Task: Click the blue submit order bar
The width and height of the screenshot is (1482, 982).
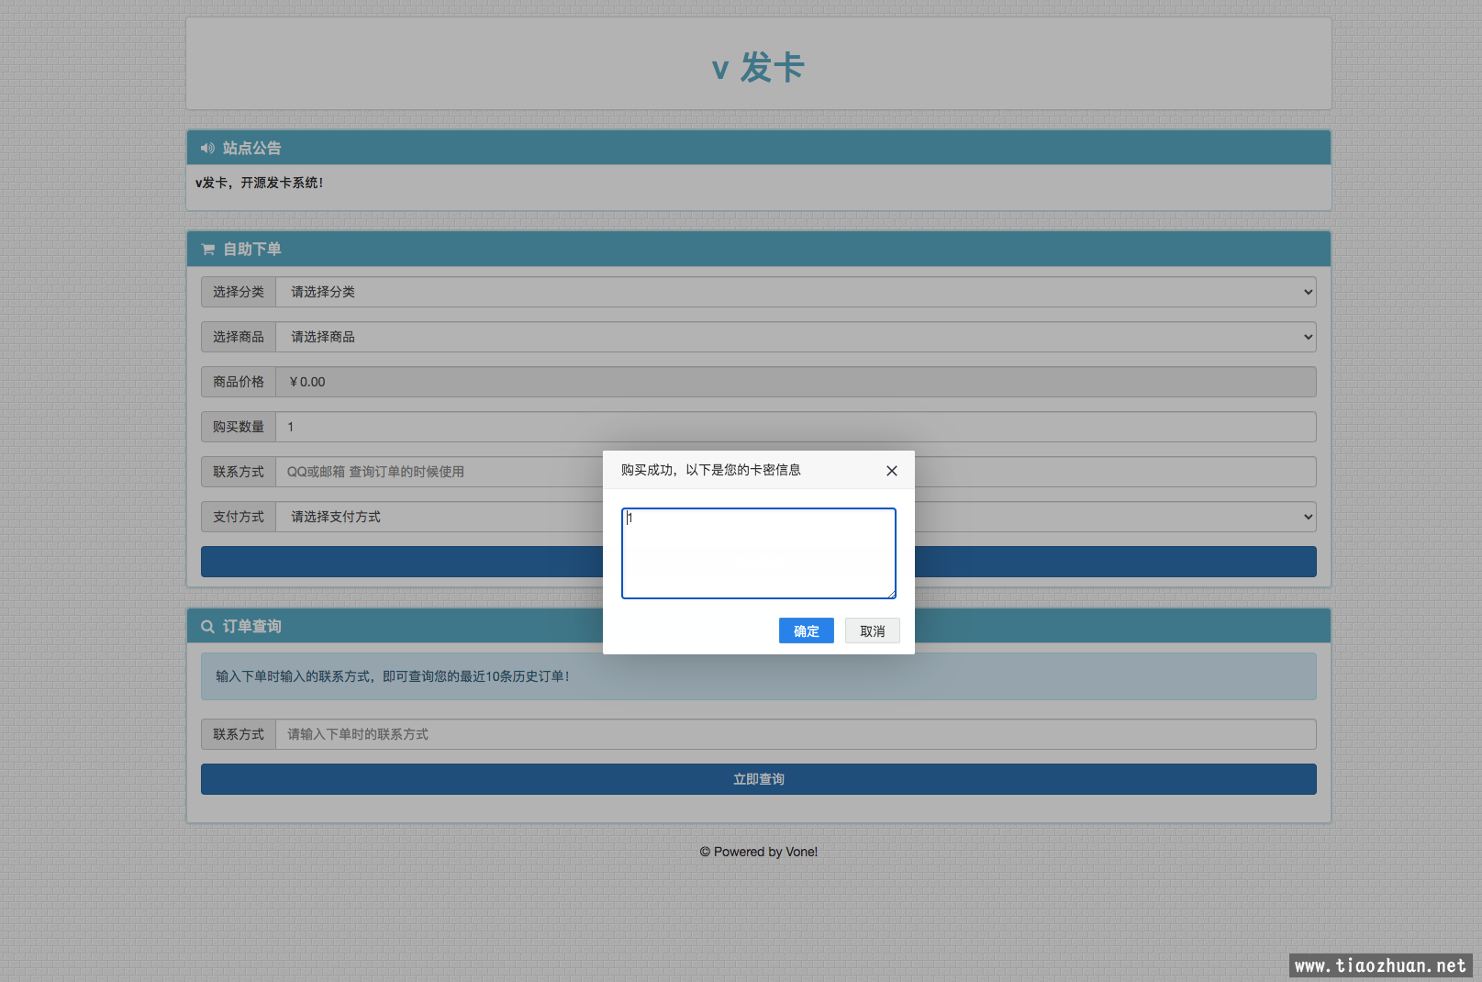Action: [758, 562]
